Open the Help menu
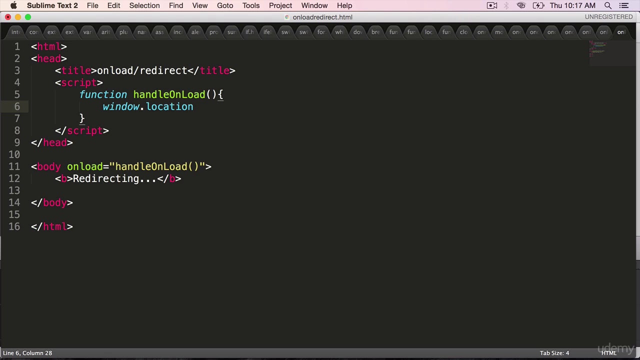 click(x=344, y=5)
